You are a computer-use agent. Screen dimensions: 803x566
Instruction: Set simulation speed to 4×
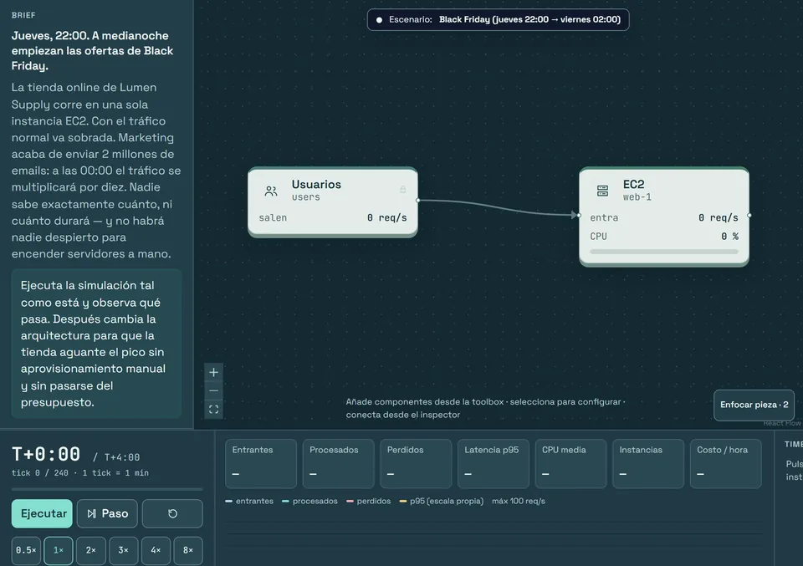(x=156, y=551)
